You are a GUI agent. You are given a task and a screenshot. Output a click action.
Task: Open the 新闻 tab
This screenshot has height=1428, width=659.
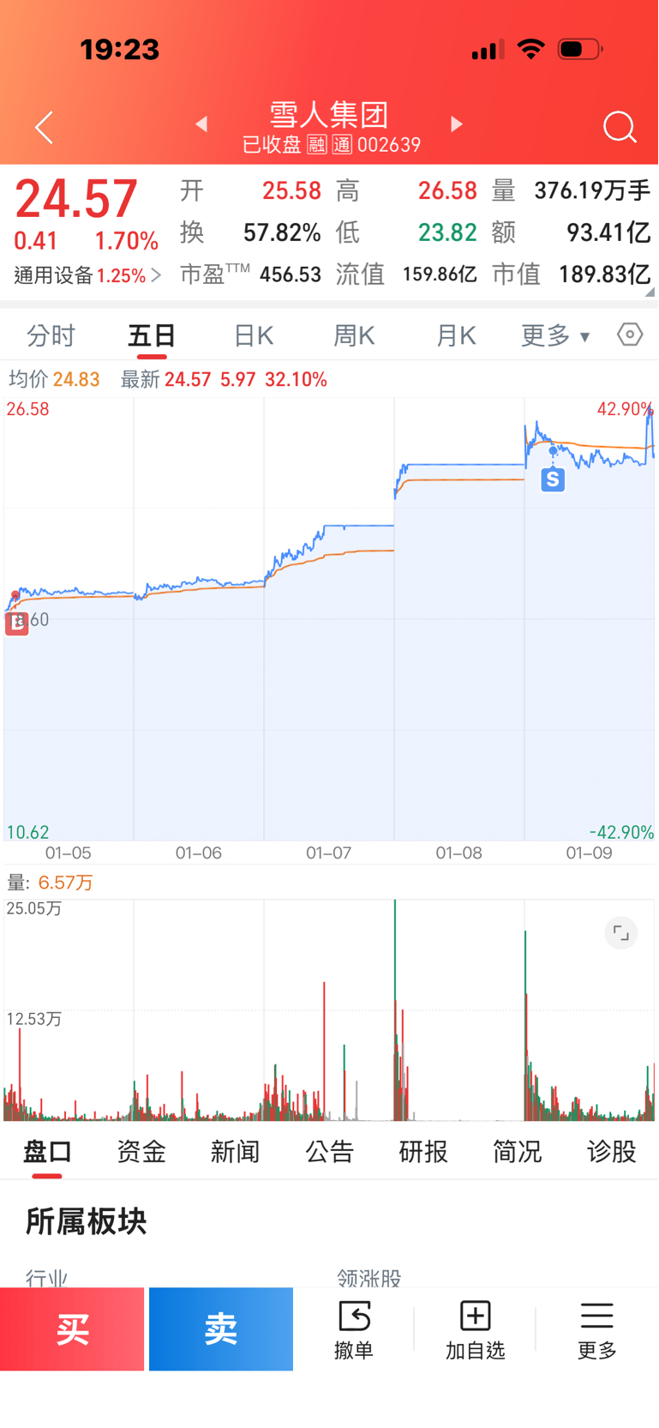[236, 1152]
